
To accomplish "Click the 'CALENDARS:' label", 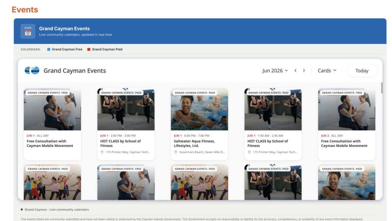I will click(31, 49).
